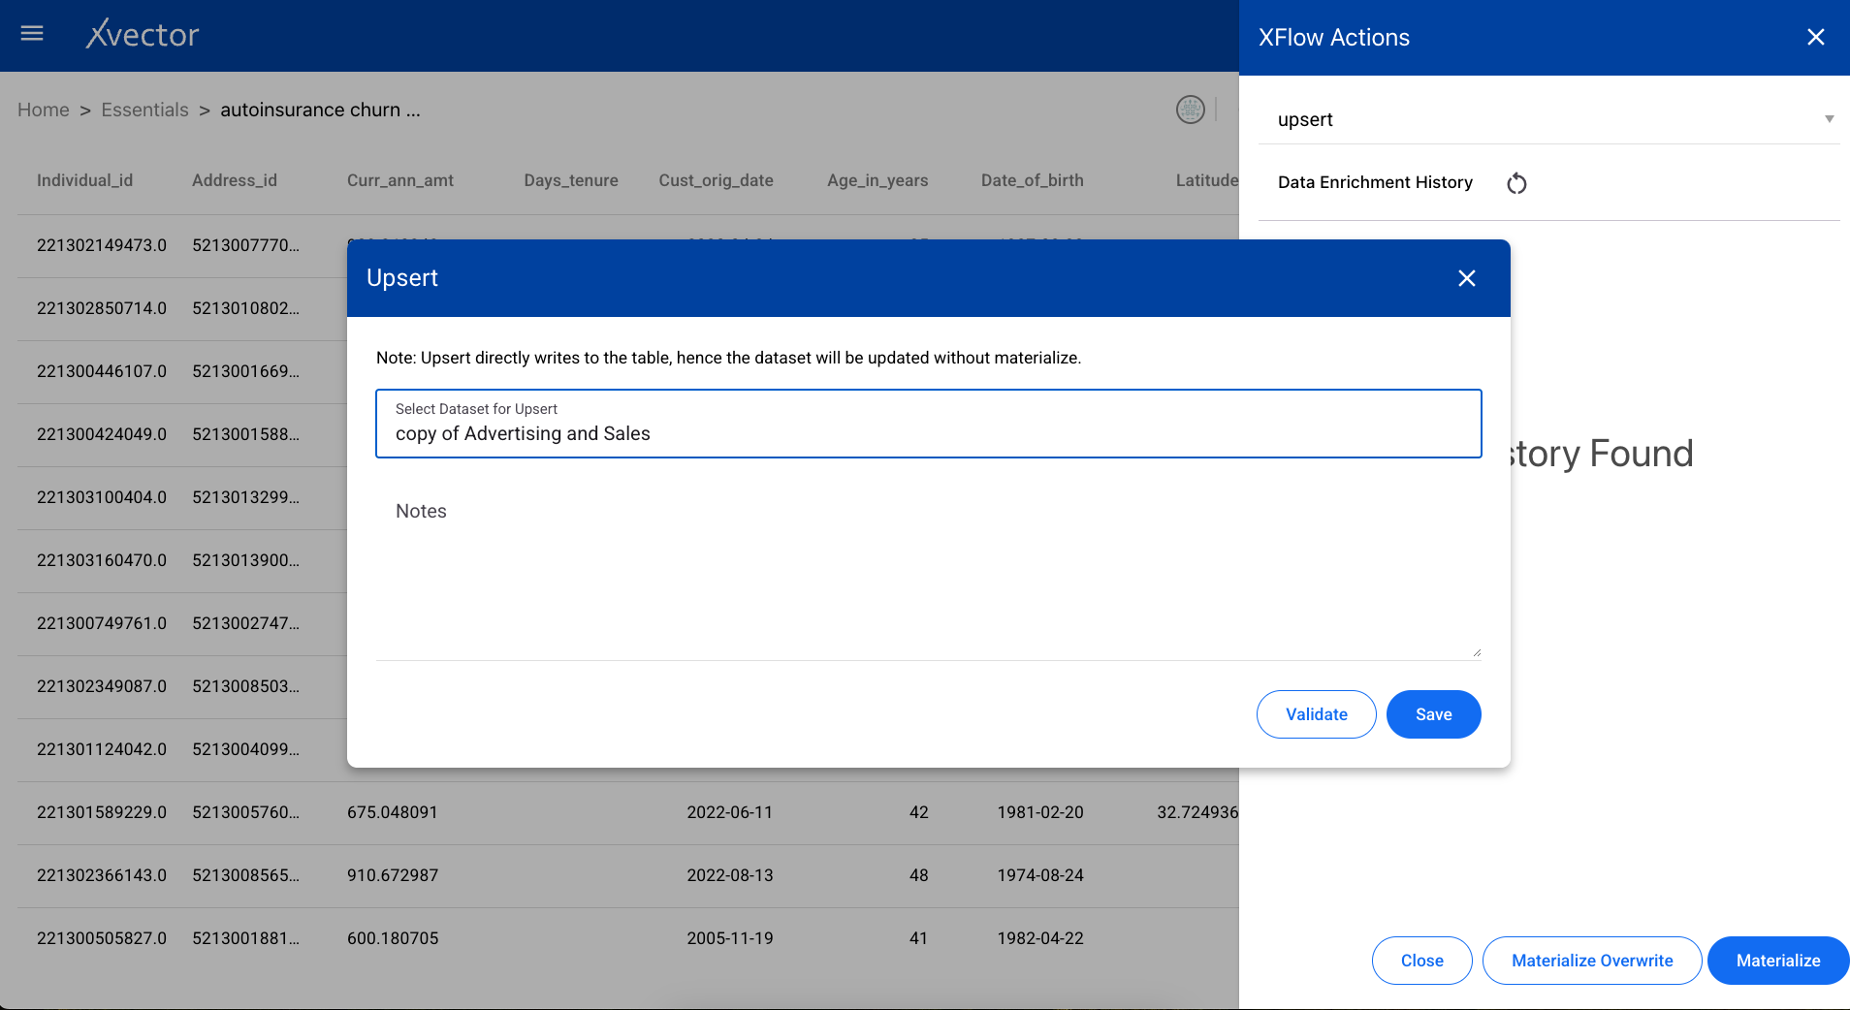Click the Materialize button
This screenshot has height=1010, width=1850.
(x=1778, y=961)
